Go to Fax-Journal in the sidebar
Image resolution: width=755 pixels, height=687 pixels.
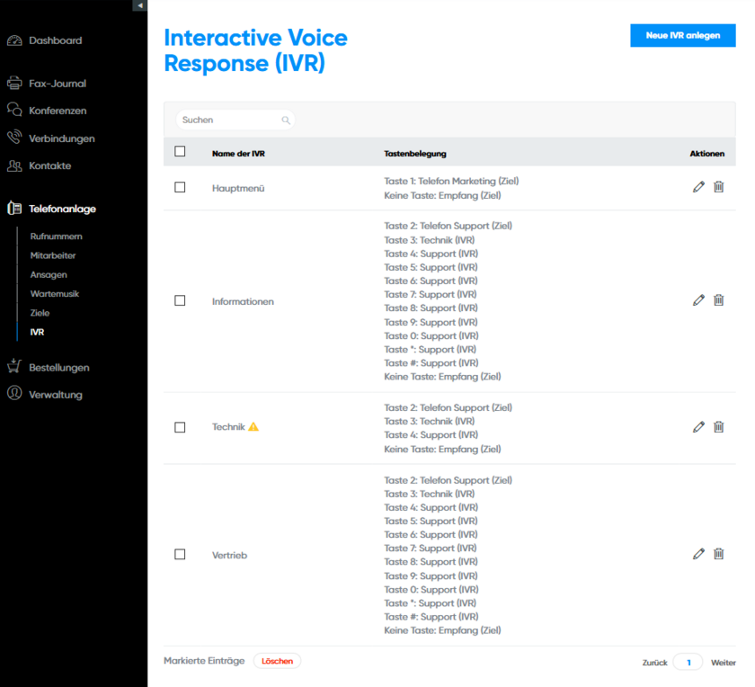(x=58, y=84)
